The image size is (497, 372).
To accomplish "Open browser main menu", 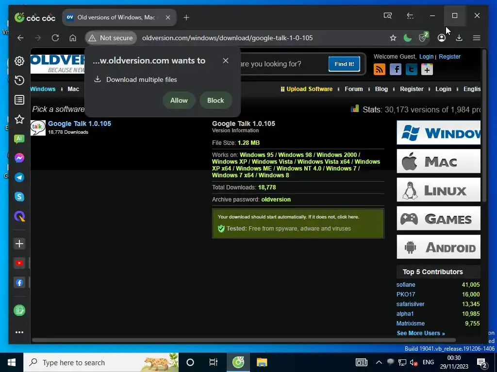I will pos(477,38).
